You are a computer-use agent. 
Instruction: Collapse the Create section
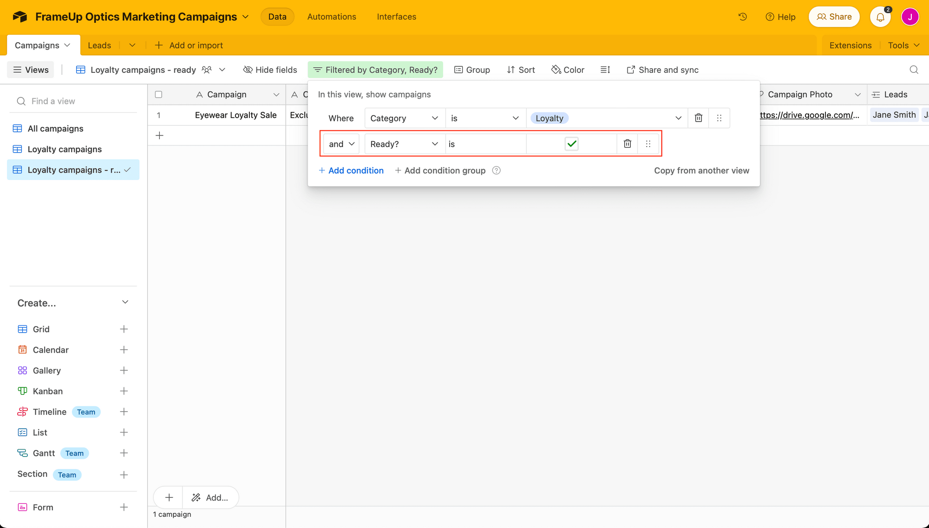coord(125,303)
